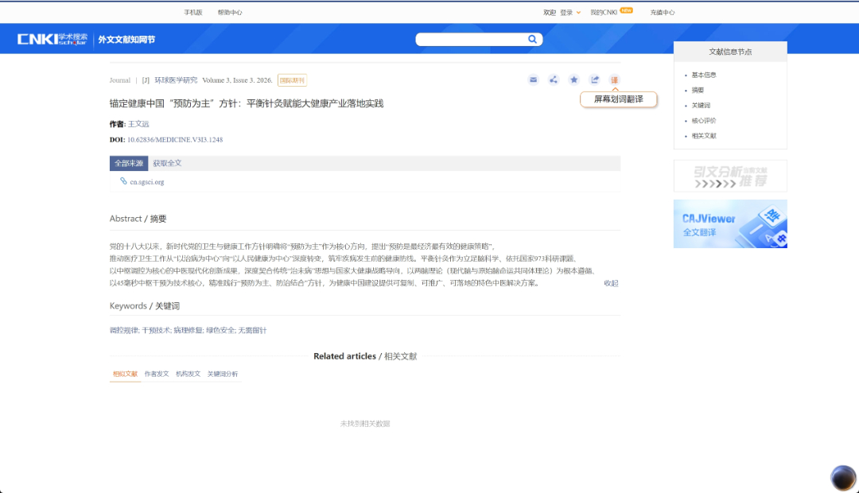
Task: Click the email share envelope icon
Action: [x=533, y=80]
